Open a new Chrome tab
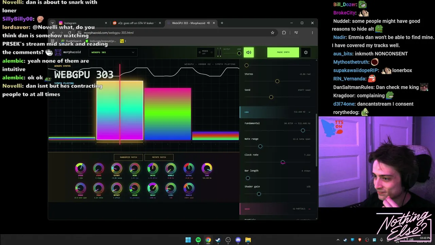 (x=222, y=23)
